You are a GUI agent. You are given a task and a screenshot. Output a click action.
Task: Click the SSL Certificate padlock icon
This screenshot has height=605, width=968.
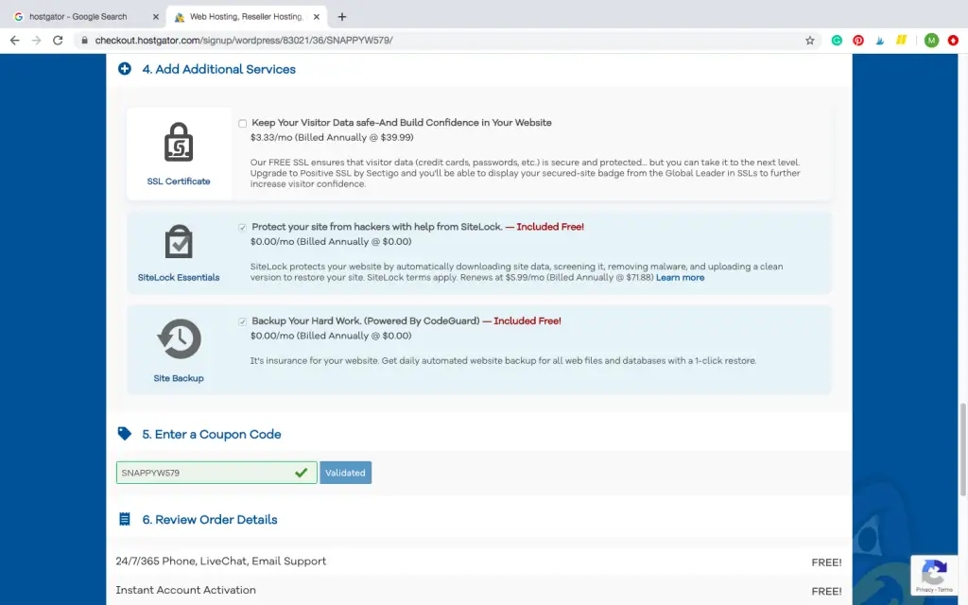coord(179,142)
